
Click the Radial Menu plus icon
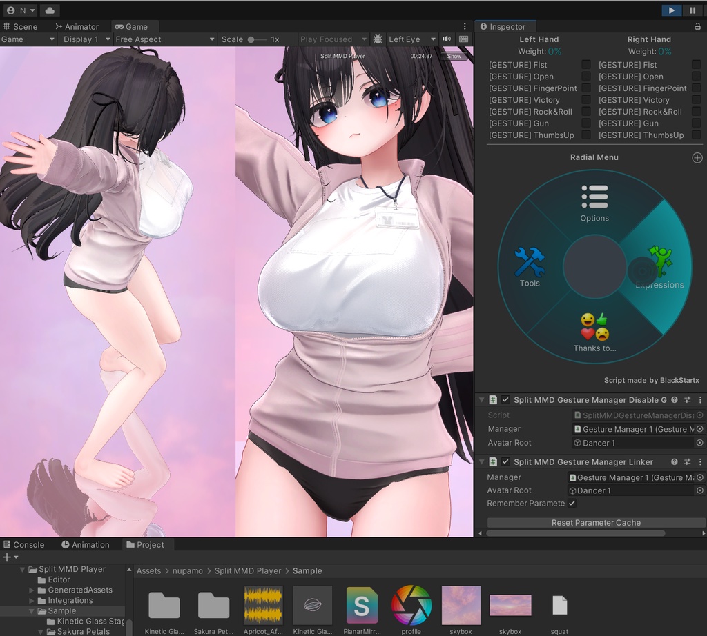coord(697,158)
